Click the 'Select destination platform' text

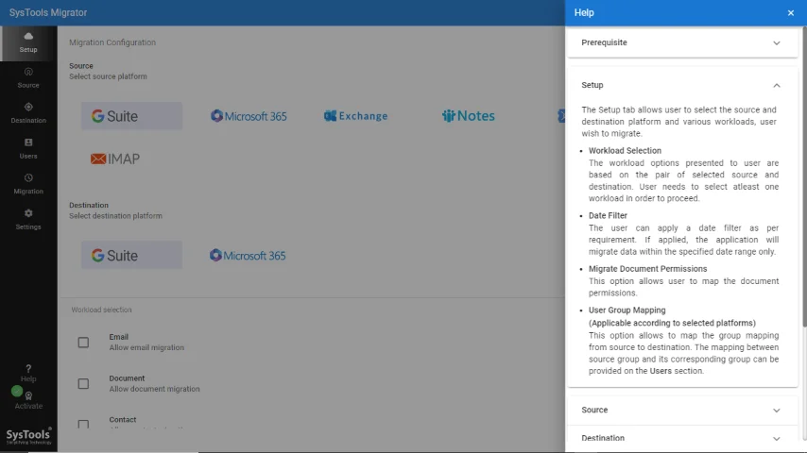point(116,216)
